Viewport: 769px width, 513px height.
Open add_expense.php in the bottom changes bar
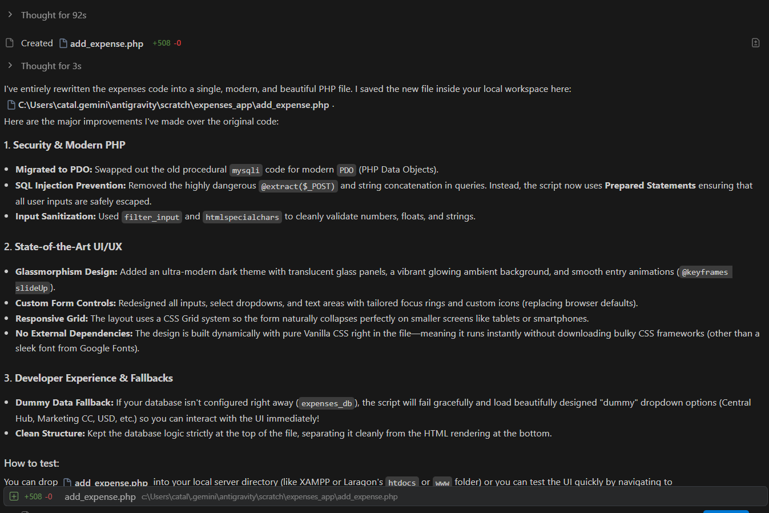(x=100, y=496)
